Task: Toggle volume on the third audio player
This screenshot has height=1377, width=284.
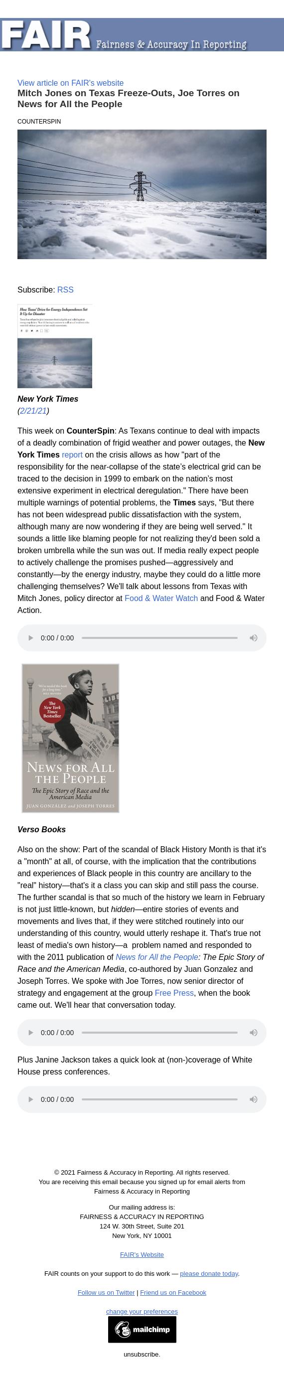Action: click(254, 1099)
